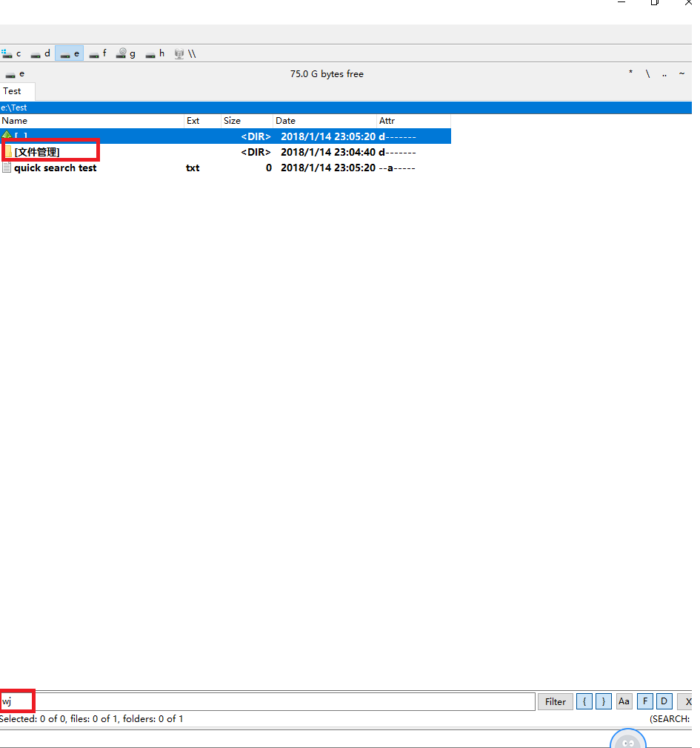Toggle the D directories search option
700x748 pixels.
664,701
